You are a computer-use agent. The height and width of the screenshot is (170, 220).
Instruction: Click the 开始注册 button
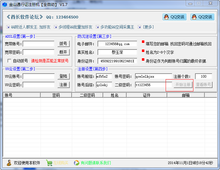183,85
